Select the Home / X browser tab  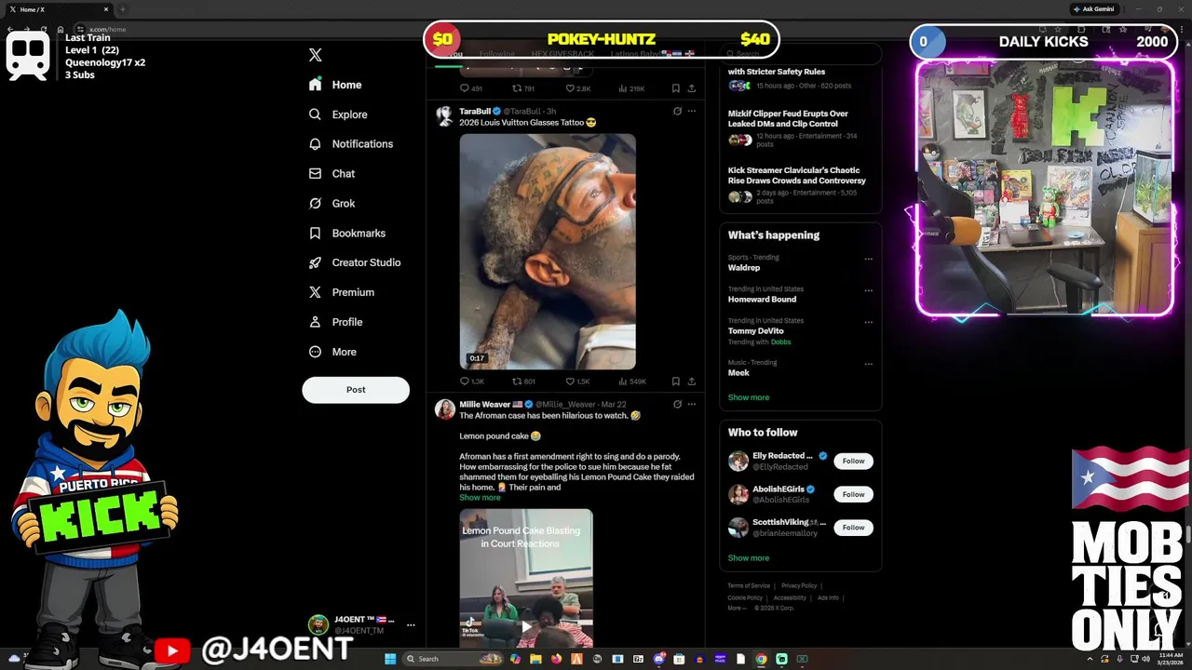click(x=58, y=9)
